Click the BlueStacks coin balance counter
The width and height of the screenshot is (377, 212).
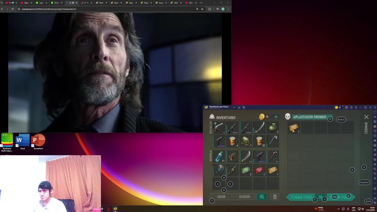point(338,107)
